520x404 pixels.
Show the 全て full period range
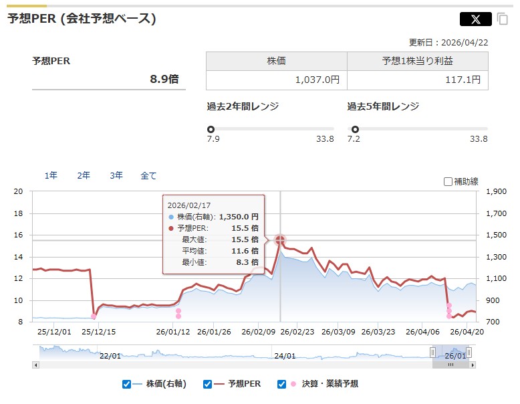point(148,176)
